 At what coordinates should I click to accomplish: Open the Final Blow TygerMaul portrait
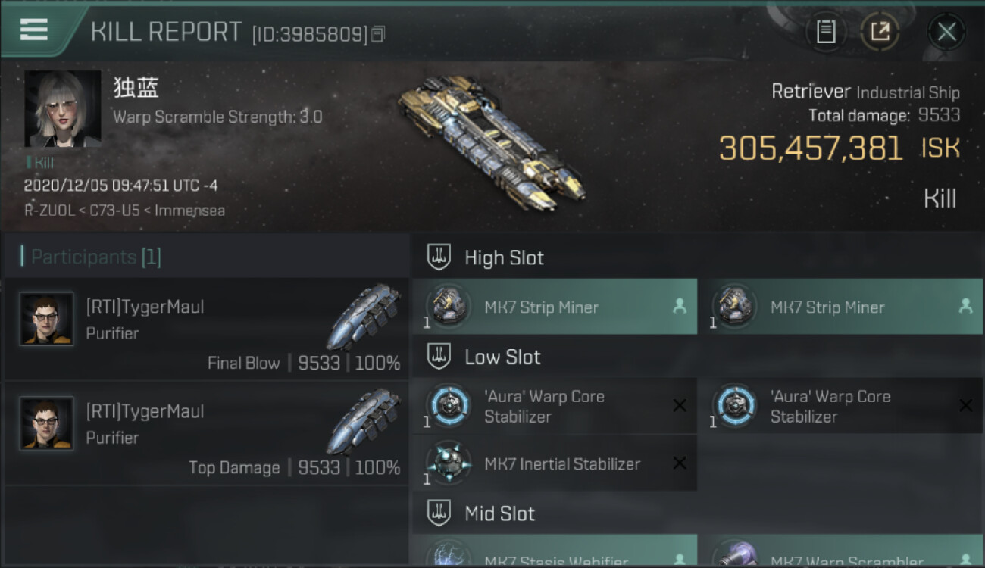coord(47,319)
